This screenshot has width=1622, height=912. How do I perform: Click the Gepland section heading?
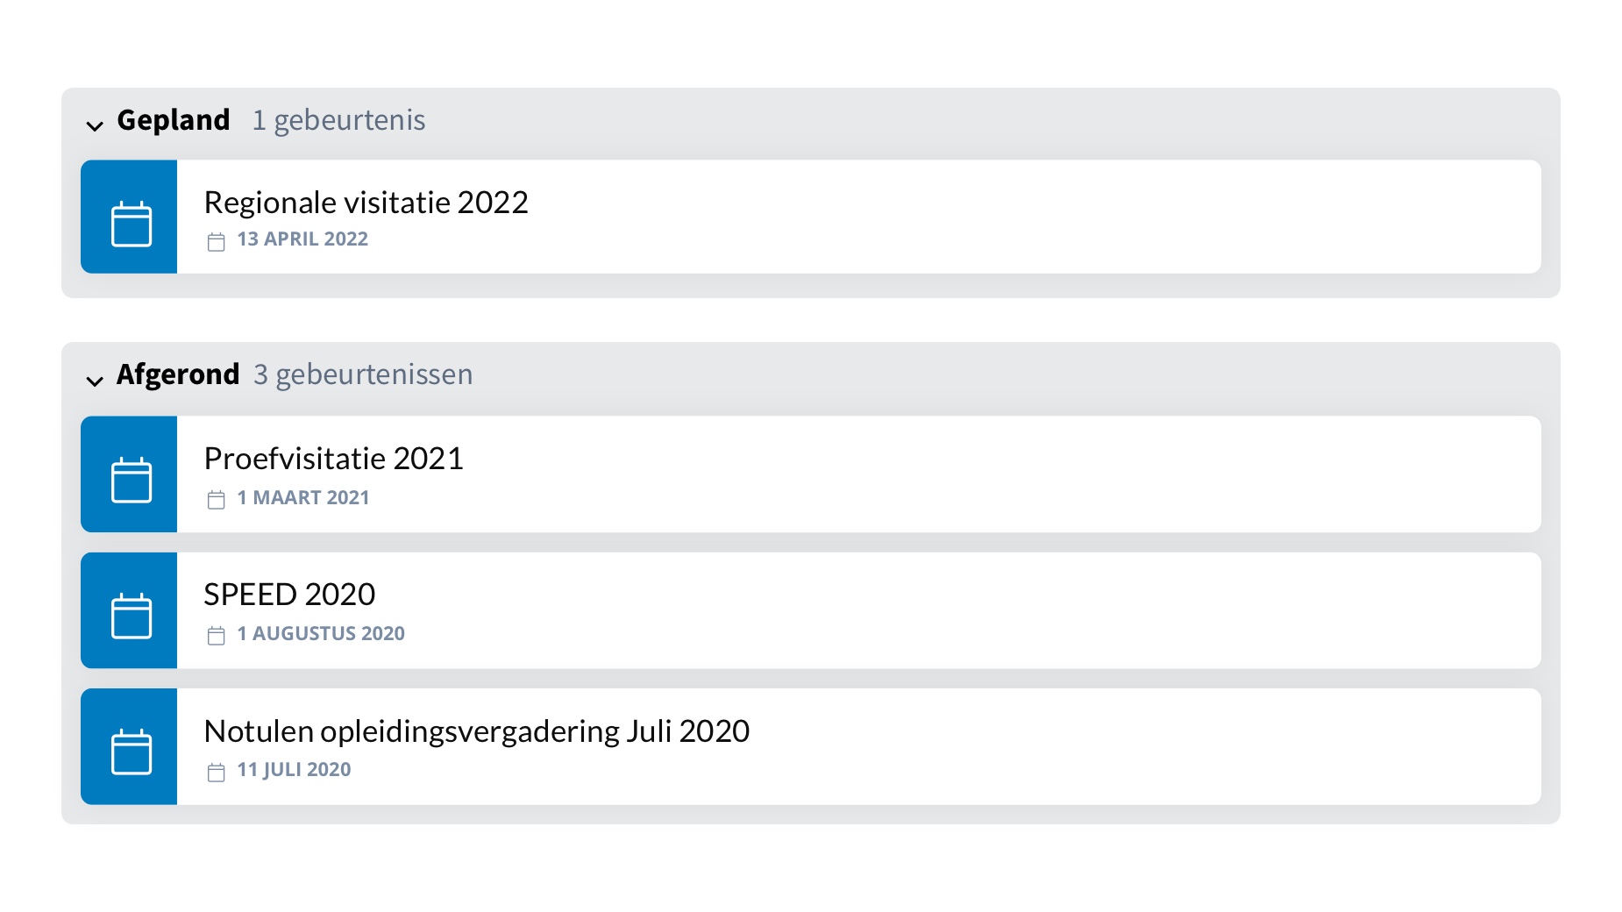(x=174, y=120)
